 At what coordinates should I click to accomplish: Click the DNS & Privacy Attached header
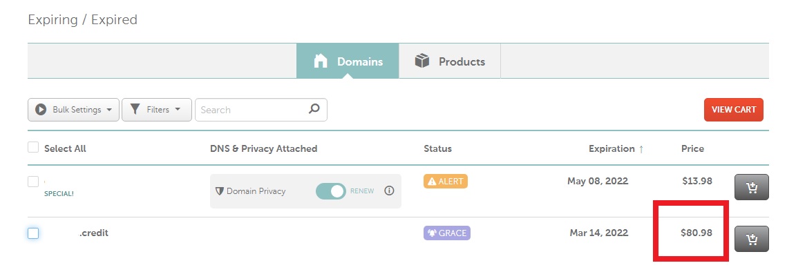pyautogui.click(x=263, y=148)
